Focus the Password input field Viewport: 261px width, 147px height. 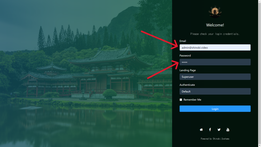pos(215,62)
